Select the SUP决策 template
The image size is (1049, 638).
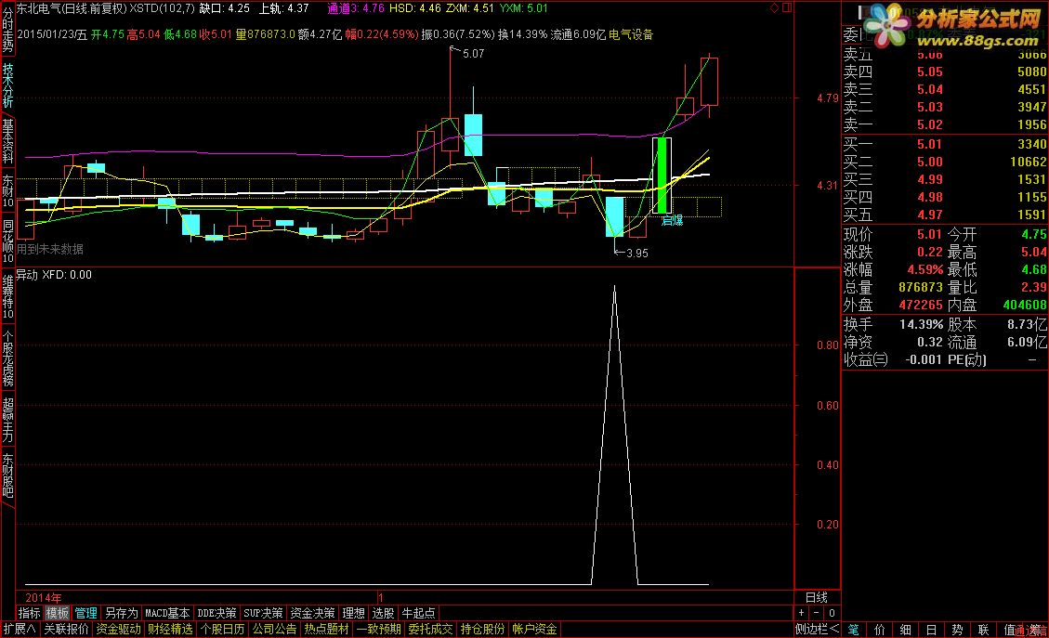pyautogui.click(x=263, y=613)
